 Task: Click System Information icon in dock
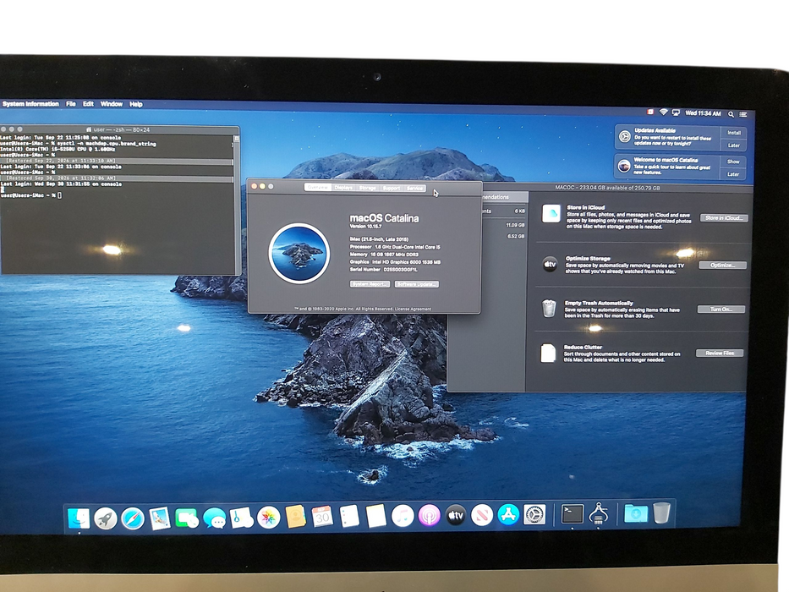(x=598, y=514)
